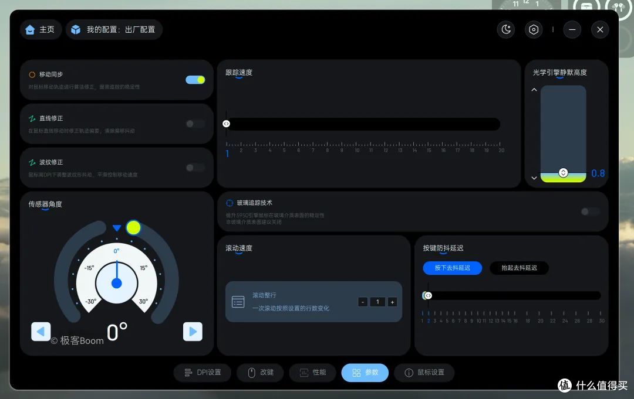Viewport: 634px width, 399px height.
Task: Click the 按键防抖延迟 heading
Action: [x=443, y=248]
